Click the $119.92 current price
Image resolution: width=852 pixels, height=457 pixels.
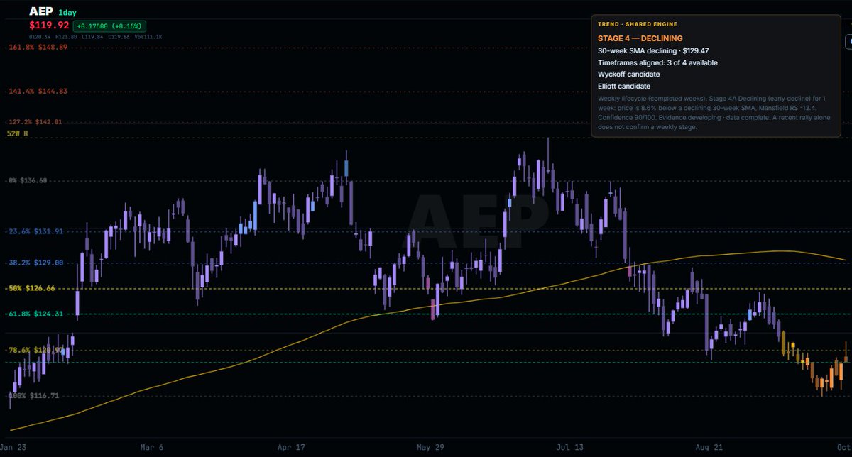point(49,25)
